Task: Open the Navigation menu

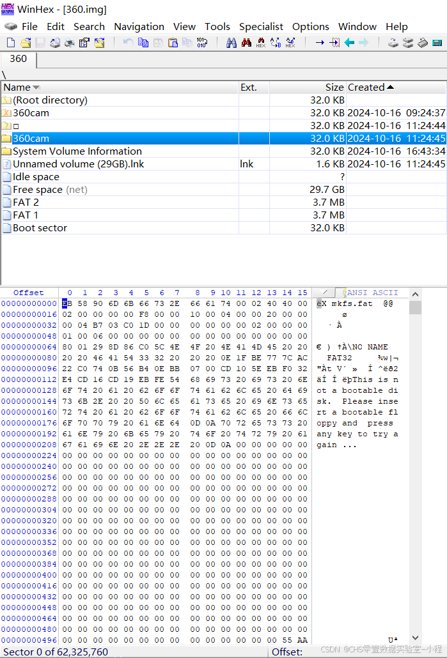Action: tap(139, 26)
